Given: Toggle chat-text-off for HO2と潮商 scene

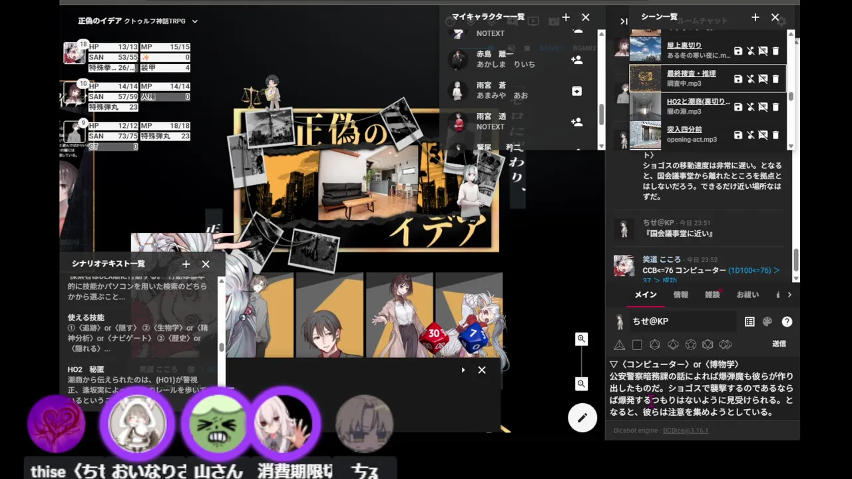Looking at the screenshot, I should coord(763,107).
